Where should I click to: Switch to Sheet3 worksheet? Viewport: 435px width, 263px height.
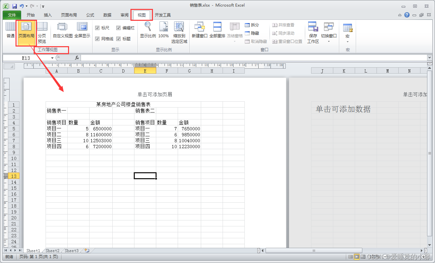point(72,250)
